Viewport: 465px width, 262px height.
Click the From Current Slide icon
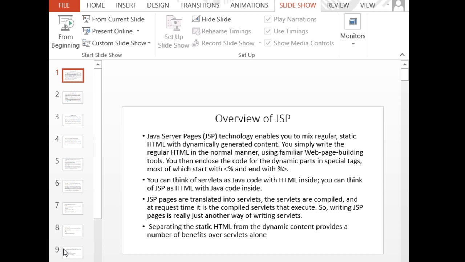(x=86, y=19)
